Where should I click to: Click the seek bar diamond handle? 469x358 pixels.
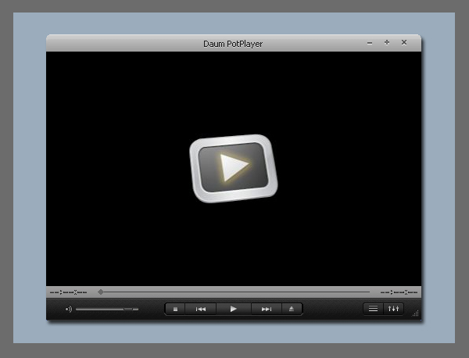click(101, 292)
